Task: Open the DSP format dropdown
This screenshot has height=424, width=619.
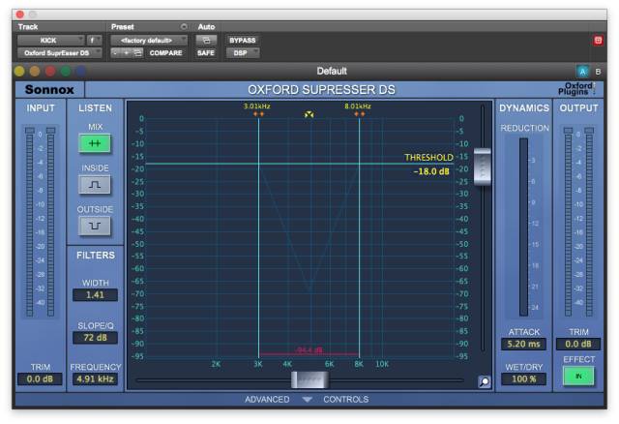Action: click(x=243, y=53)
